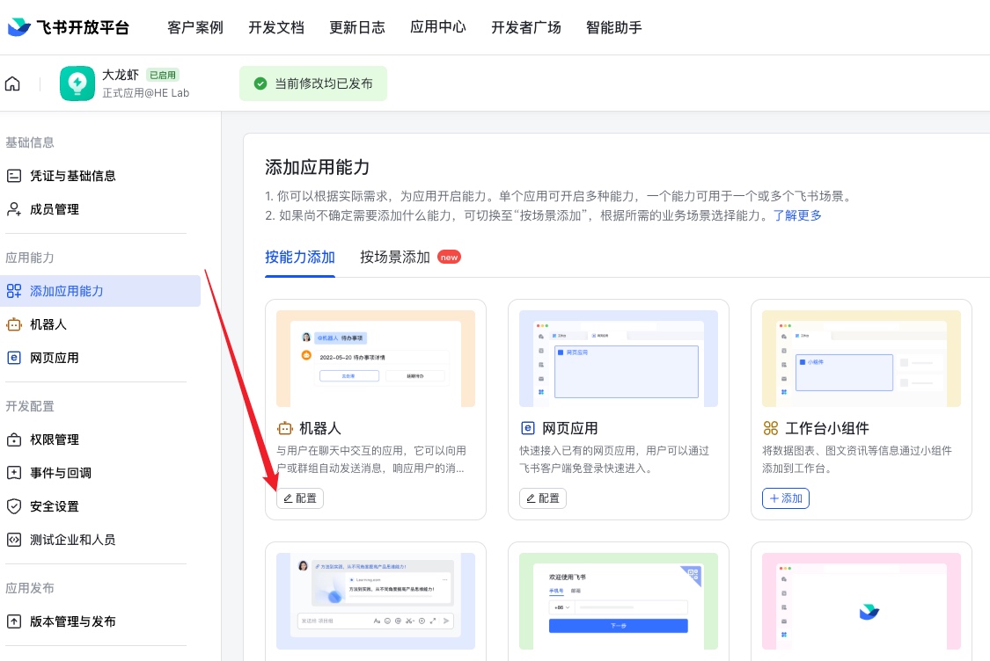Click 添加 button on 工作台小组件 card
This screenshot has height=661, width=990.
click(786, 498)
